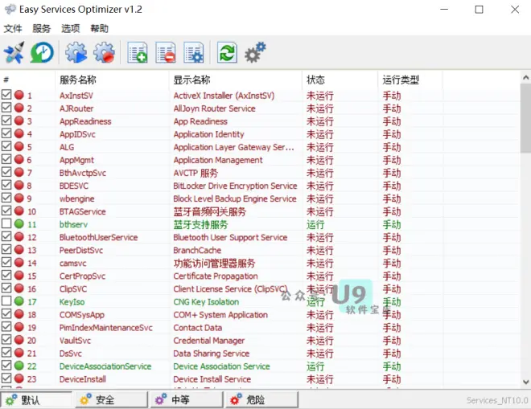Click the gear with blue play arrow icon

pos(76,52)
